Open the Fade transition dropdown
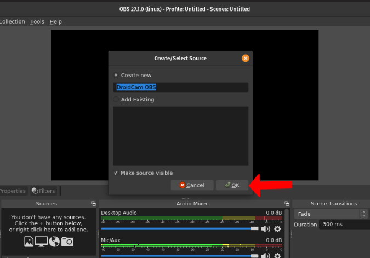Viewport: 370px width, 258px height. pos(331,214)
